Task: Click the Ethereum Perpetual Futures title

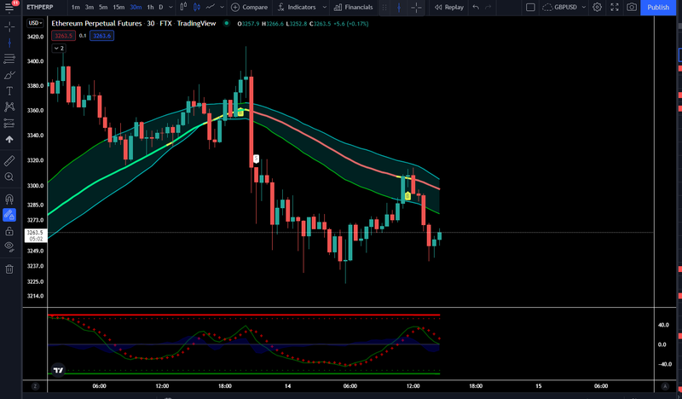Action: tap(96, 24)
